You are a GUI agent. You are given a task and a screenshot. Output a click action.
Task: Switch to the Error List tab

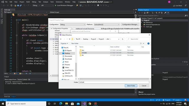(x=7, y=97)
